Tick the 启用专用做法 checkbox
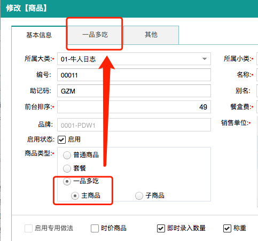 pos(28,228)
